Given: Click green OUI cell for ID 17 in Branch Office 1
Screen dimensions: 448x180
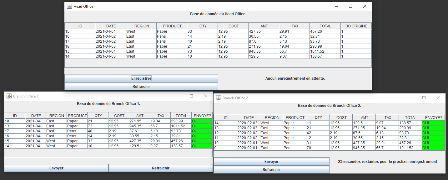Looking at the screenshot, I should tap(202, 131).
